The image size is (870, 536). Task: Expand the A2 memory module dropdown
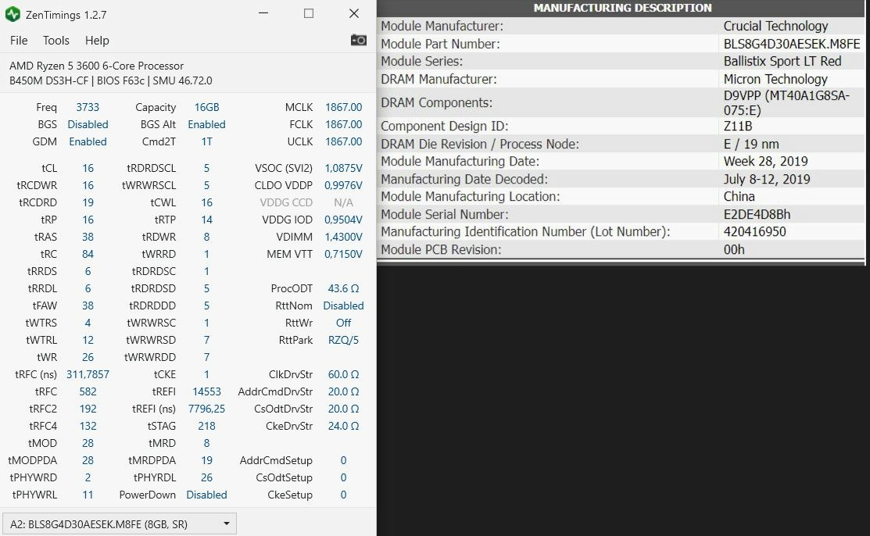point(119,523)
